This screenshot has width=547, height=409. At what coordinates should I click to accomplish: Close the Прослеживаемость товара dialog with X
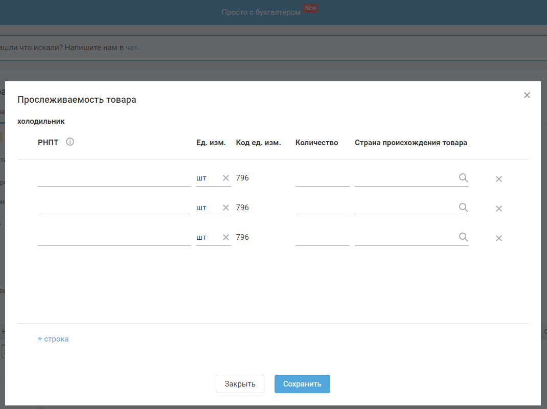(x=527, y=95)
